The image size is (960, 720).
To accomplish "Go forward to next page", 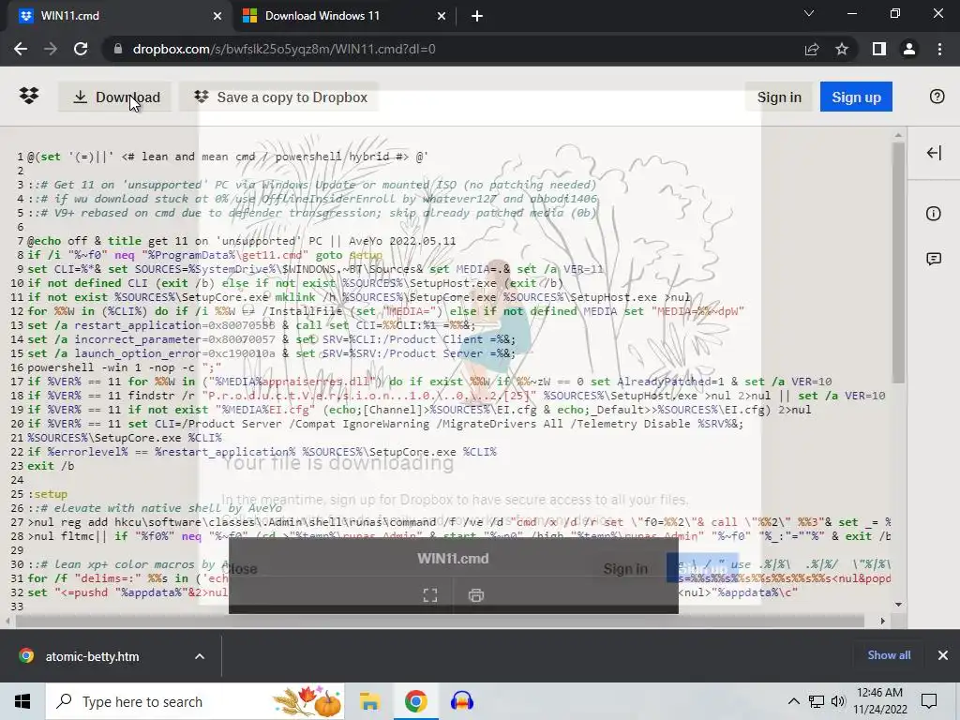I will [51, 49].
